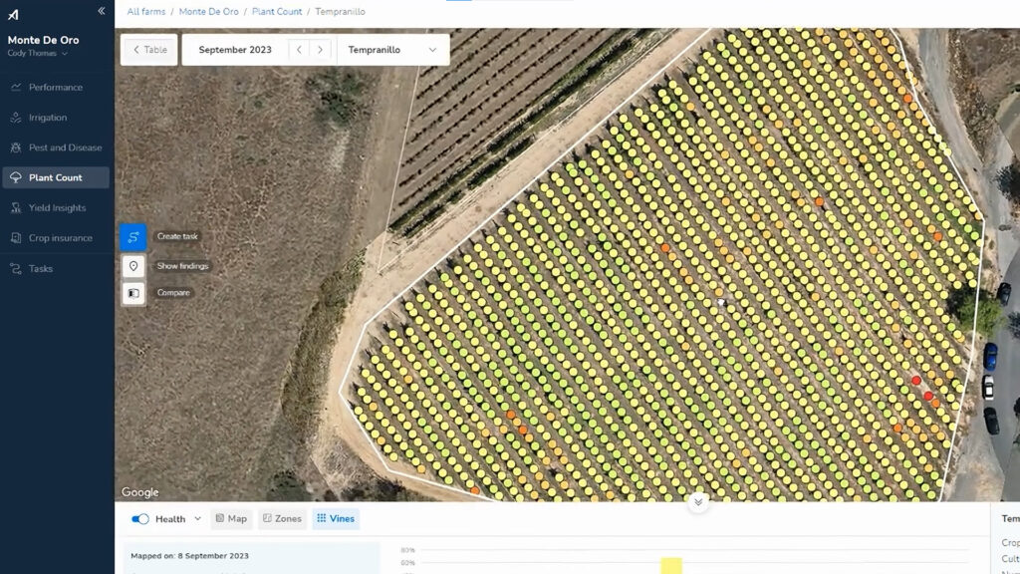The height and width of the screenshot is (574, 1020).
Task: Click the yellow bar in the chart
Action: point(671,566)
